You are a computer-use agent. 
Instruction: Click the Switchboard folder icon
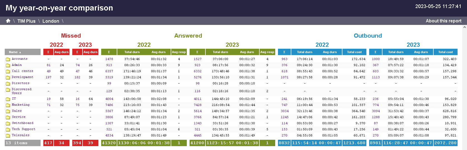(8, 123)
